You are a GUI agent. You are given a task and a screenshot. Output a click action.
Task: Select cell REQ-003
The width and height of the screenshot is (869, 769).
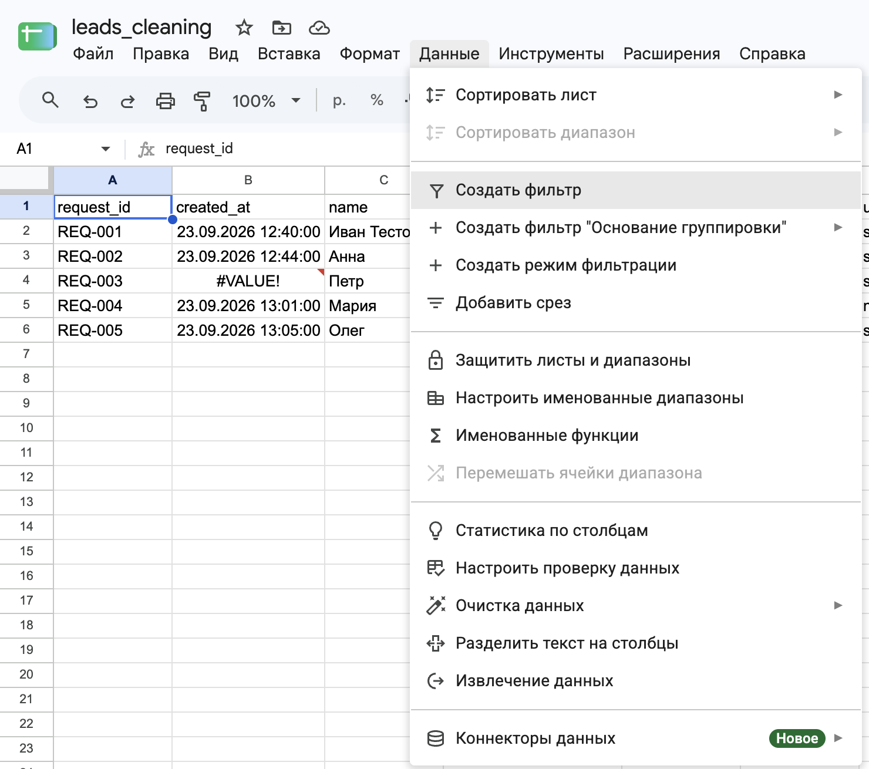click(113, 281)
